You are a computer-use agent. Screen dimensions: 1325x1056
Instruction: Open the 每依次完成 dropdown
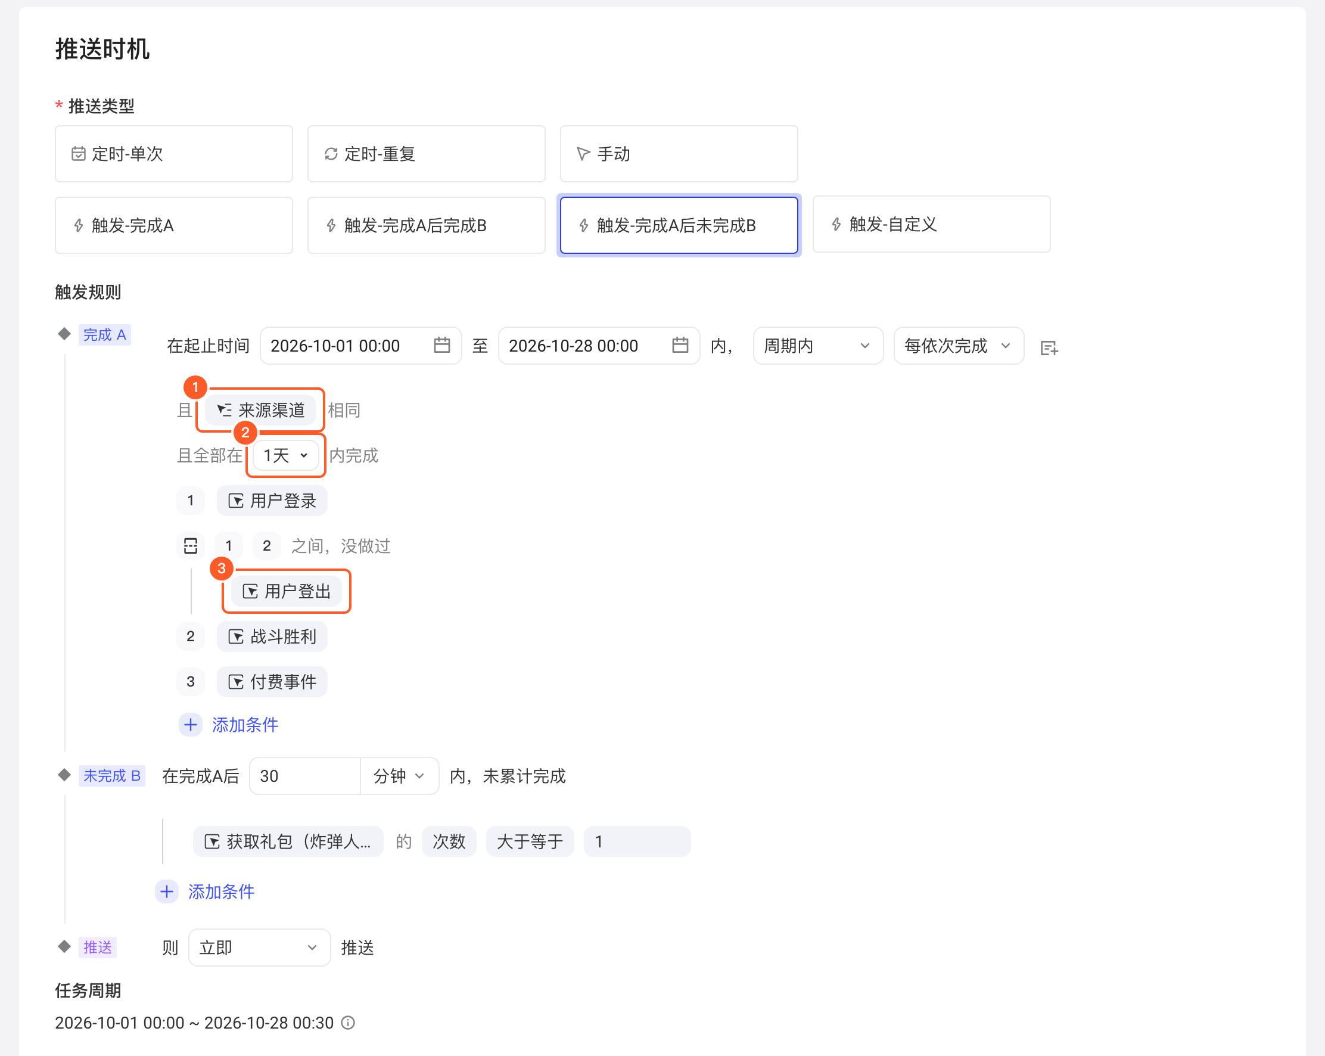pos(959,346)
